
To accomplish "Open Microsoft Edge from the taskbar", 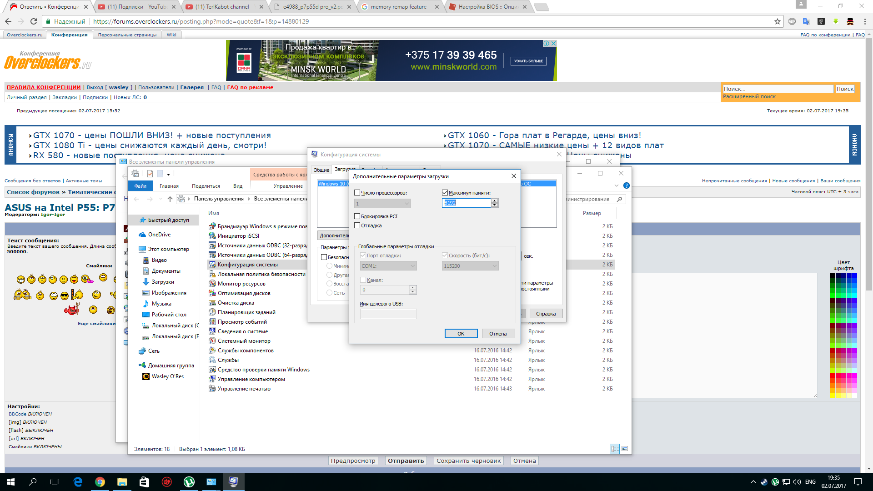I will (x=78, y=482).
